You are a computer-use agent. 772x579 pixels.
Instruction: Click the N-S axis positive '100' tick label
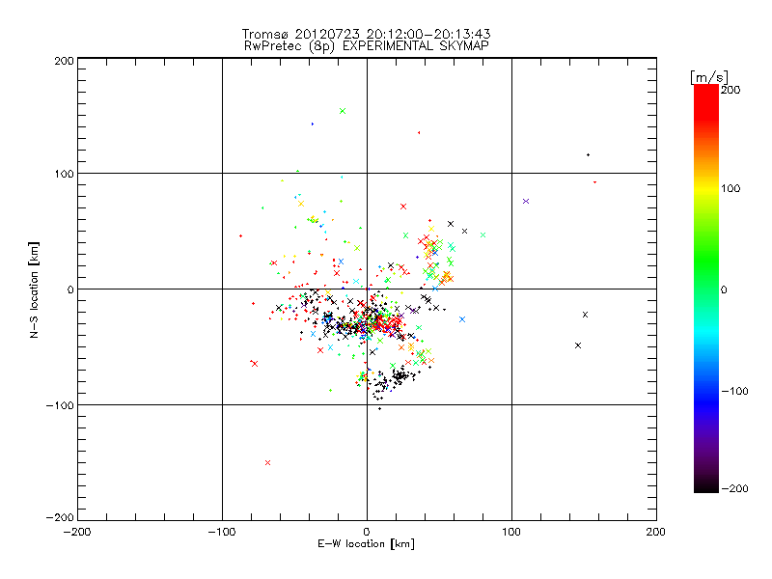coord(64,174)
